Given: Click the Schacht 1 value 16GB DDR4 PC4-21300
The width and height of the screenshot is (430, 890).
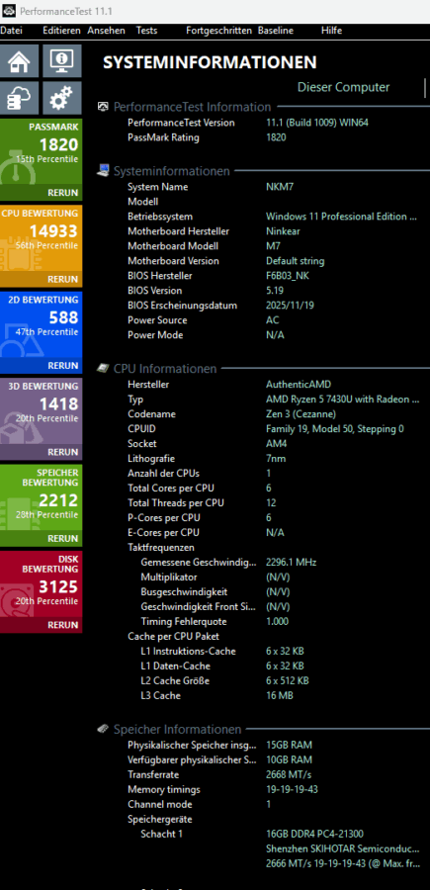Looking at the screenshot, I should click(x=314, y=834).
